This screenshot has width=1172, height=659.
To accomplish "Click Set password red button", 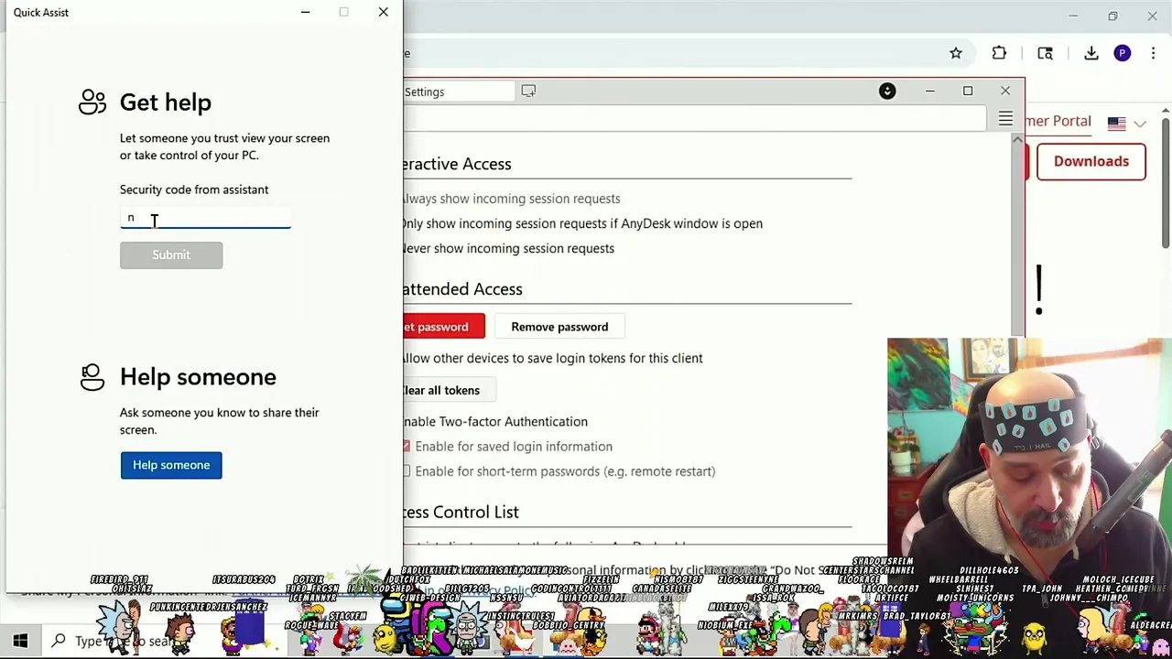I will pyautogui.click(x=444, y=327).
